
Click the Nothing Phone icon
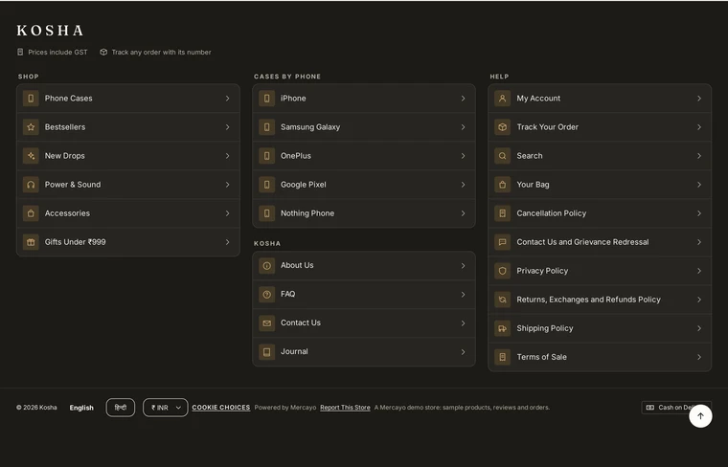click(266, 213)
